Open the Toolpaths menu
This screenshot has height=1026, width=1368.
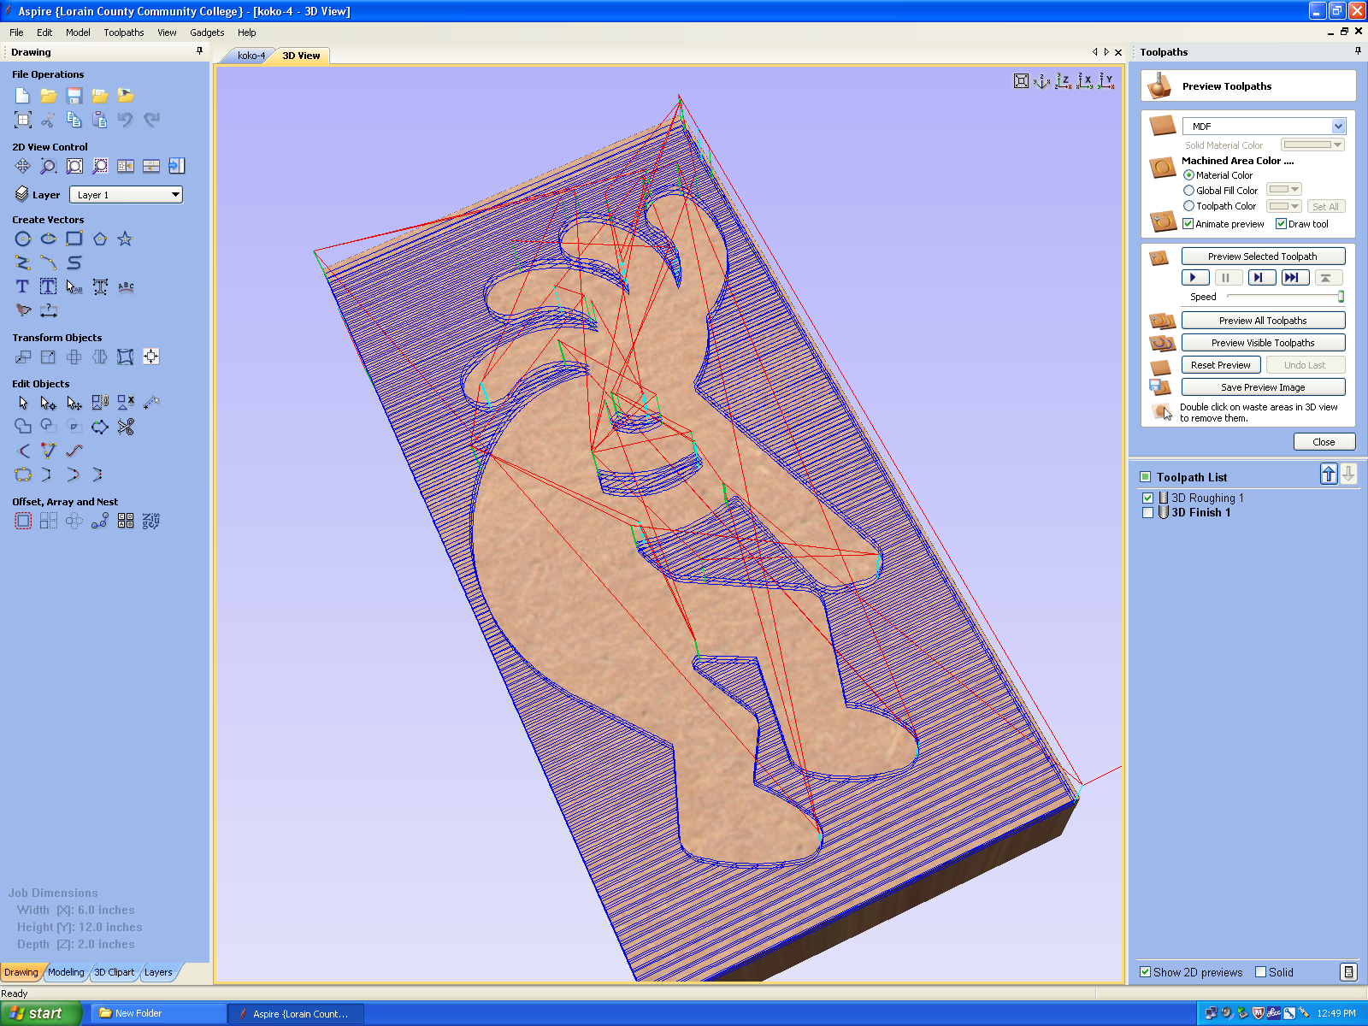[124, 32]
